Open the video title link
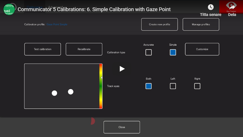243x137 pixels. [94, 9]
